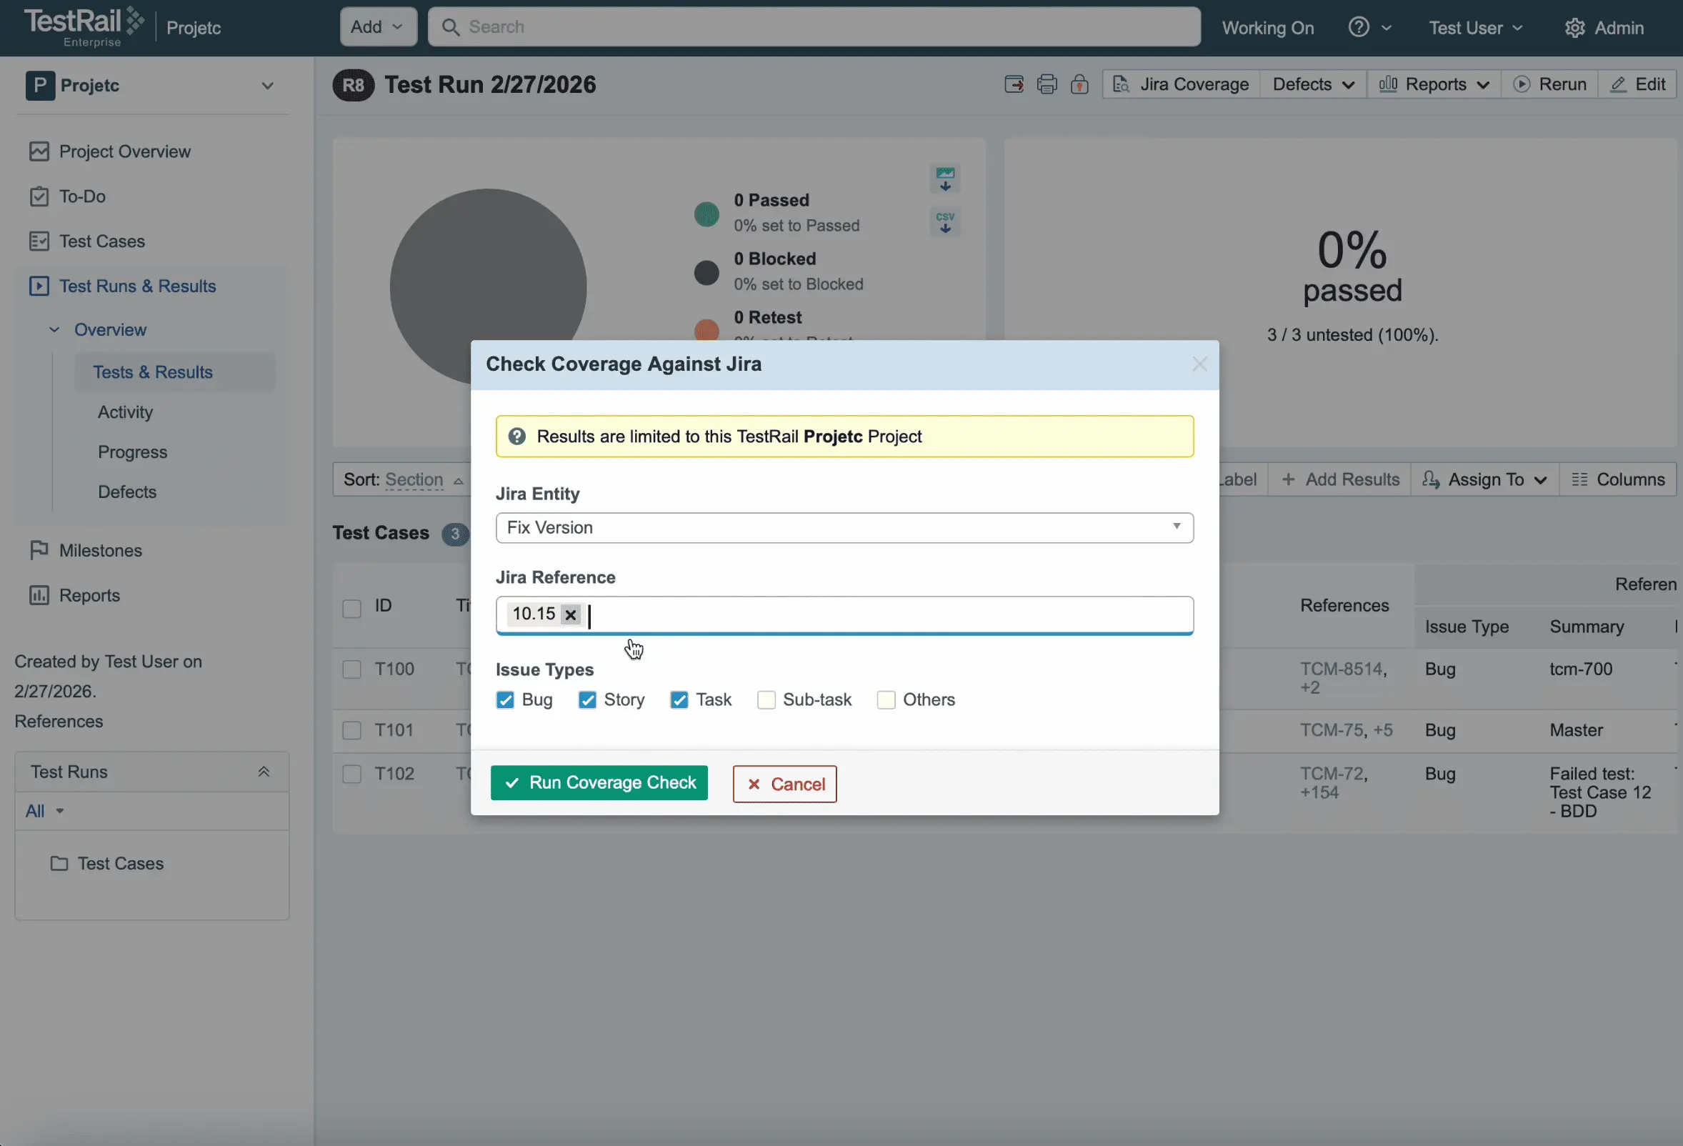Click the Passed green status dot
The image size is (1683, 1146).
pos(706,214)
